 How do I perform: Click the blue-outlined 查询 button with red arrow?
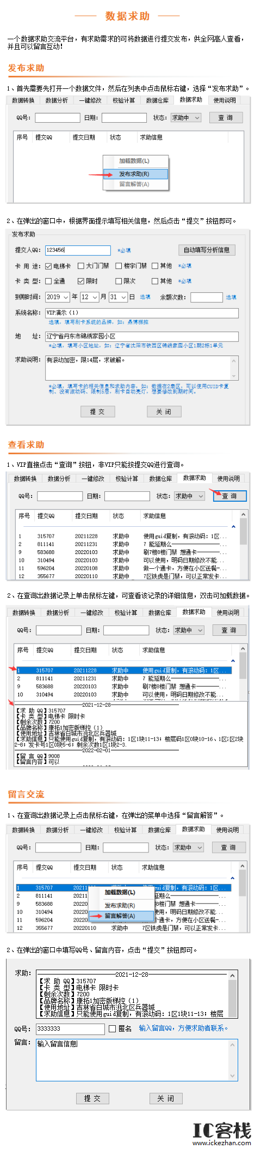point(229,496)
